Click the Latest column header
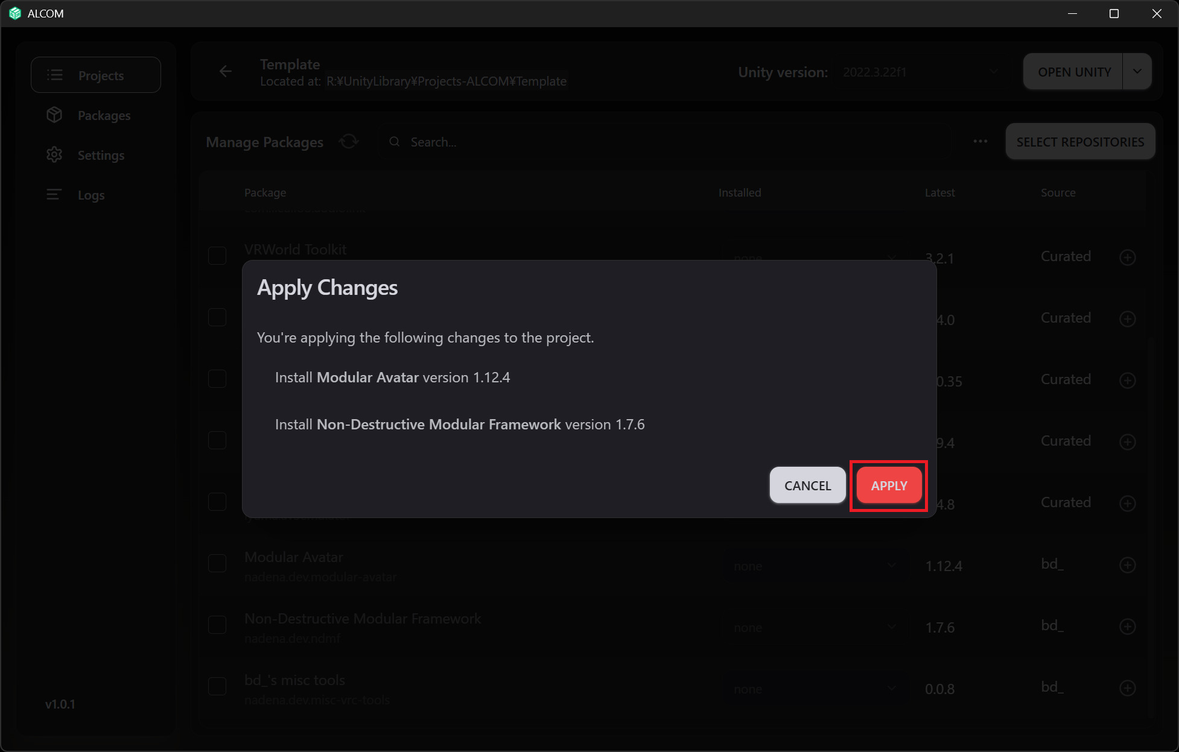This screenshot has width=1179, height=752. tap(939, 192)
